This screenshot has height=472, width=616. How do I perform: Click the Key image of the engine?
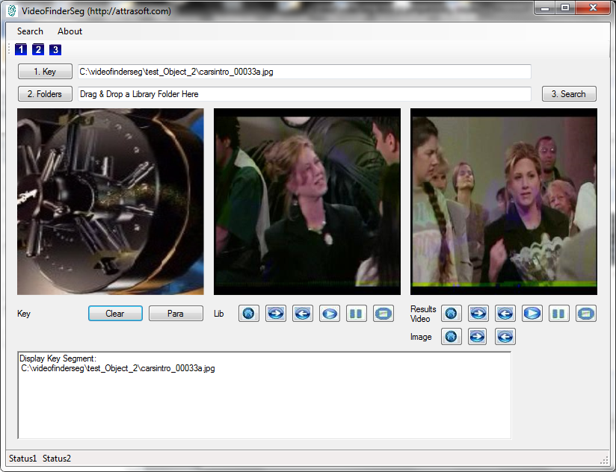pyautogui.click(x=111, y=202)
